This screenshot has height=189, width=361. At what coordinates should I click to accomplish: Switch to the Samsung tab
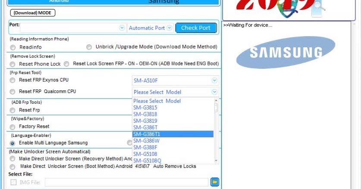[x=164, y=2]
